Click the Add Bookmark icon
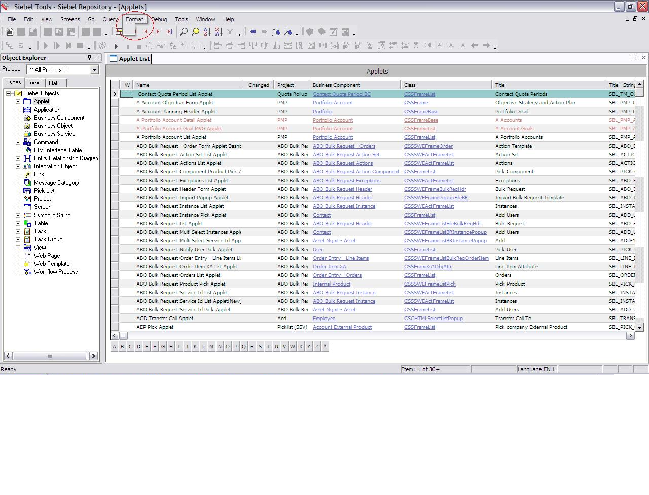The height and width of the screenshot is (495, 649). point(276,32)
